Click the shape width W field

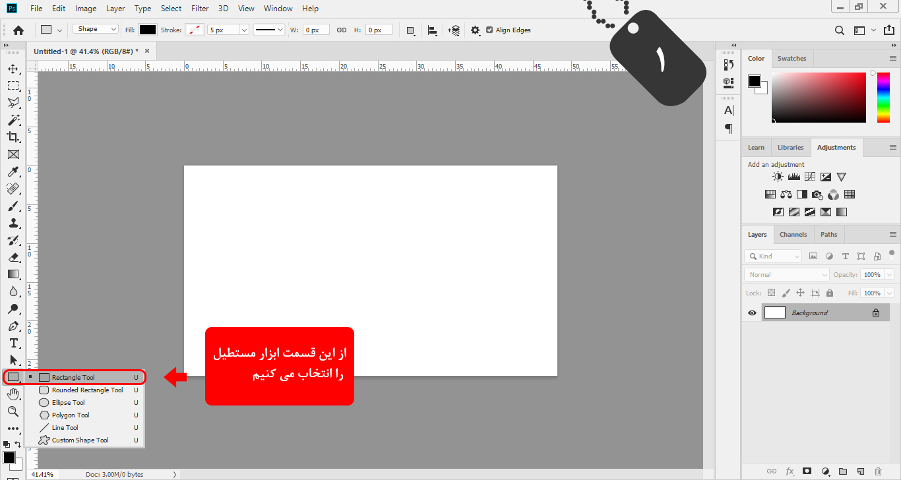point(316,30)
